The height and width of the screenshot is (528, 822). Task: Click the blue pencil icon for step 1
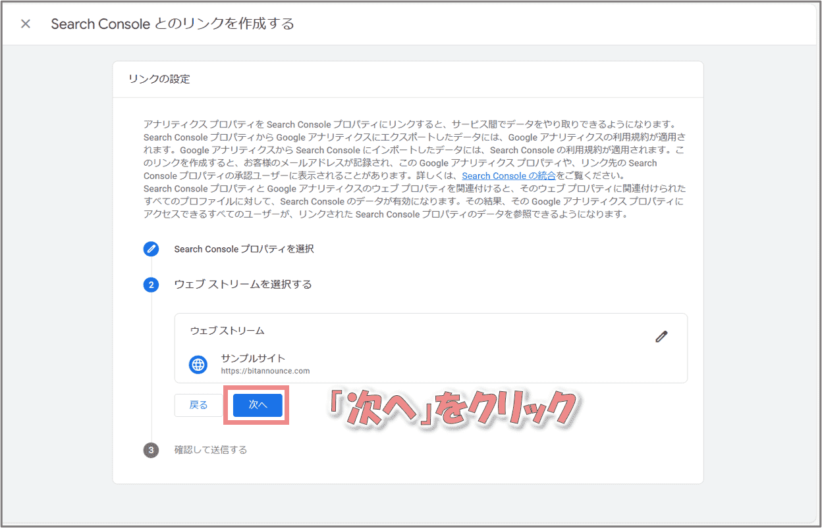point(151,249)
